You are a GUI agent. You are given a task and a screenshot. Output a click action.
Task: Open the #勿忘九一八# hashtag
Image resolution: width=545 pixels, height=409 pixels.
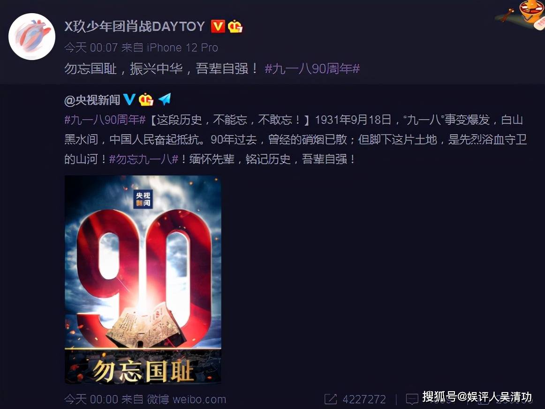144,159
